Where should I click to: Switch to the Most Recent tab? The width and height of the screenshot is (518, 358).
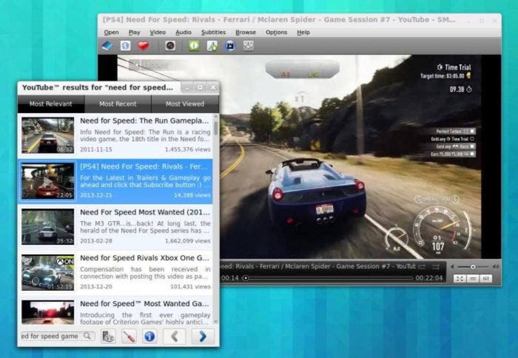[x=118, y=104]
